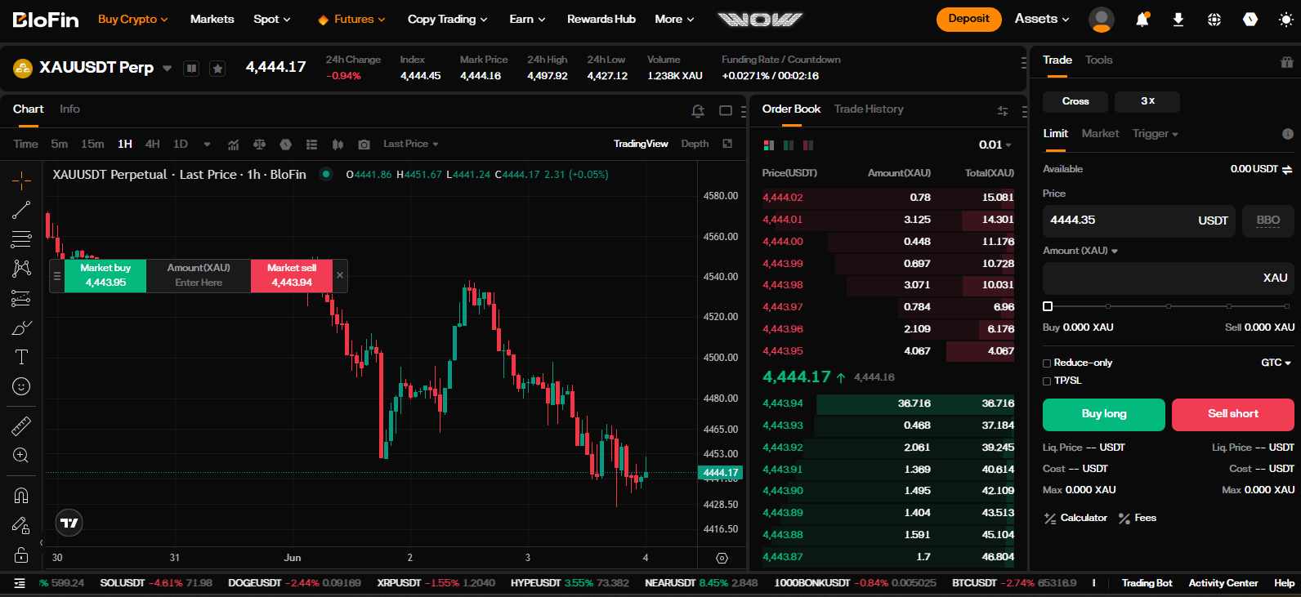Viewport: 1301px width, 597px height.
Task: Open the Cross margin mode button
Action: (x=1075, y=101)
